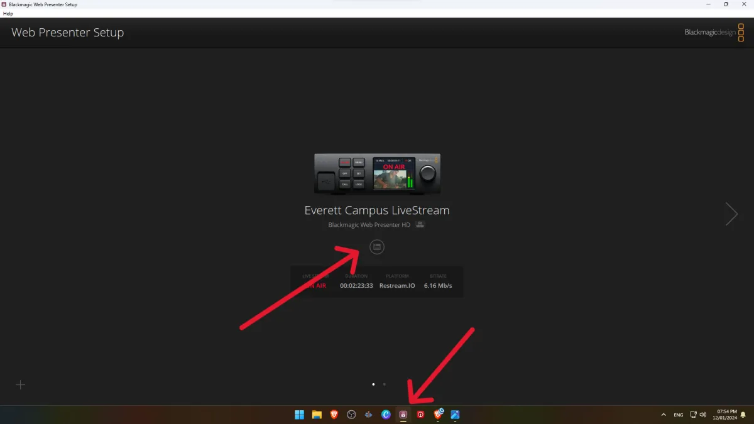754x424 pixels.
Task: Minimize the Web Presenter Setup window
Action: click(x=708, y=4)
